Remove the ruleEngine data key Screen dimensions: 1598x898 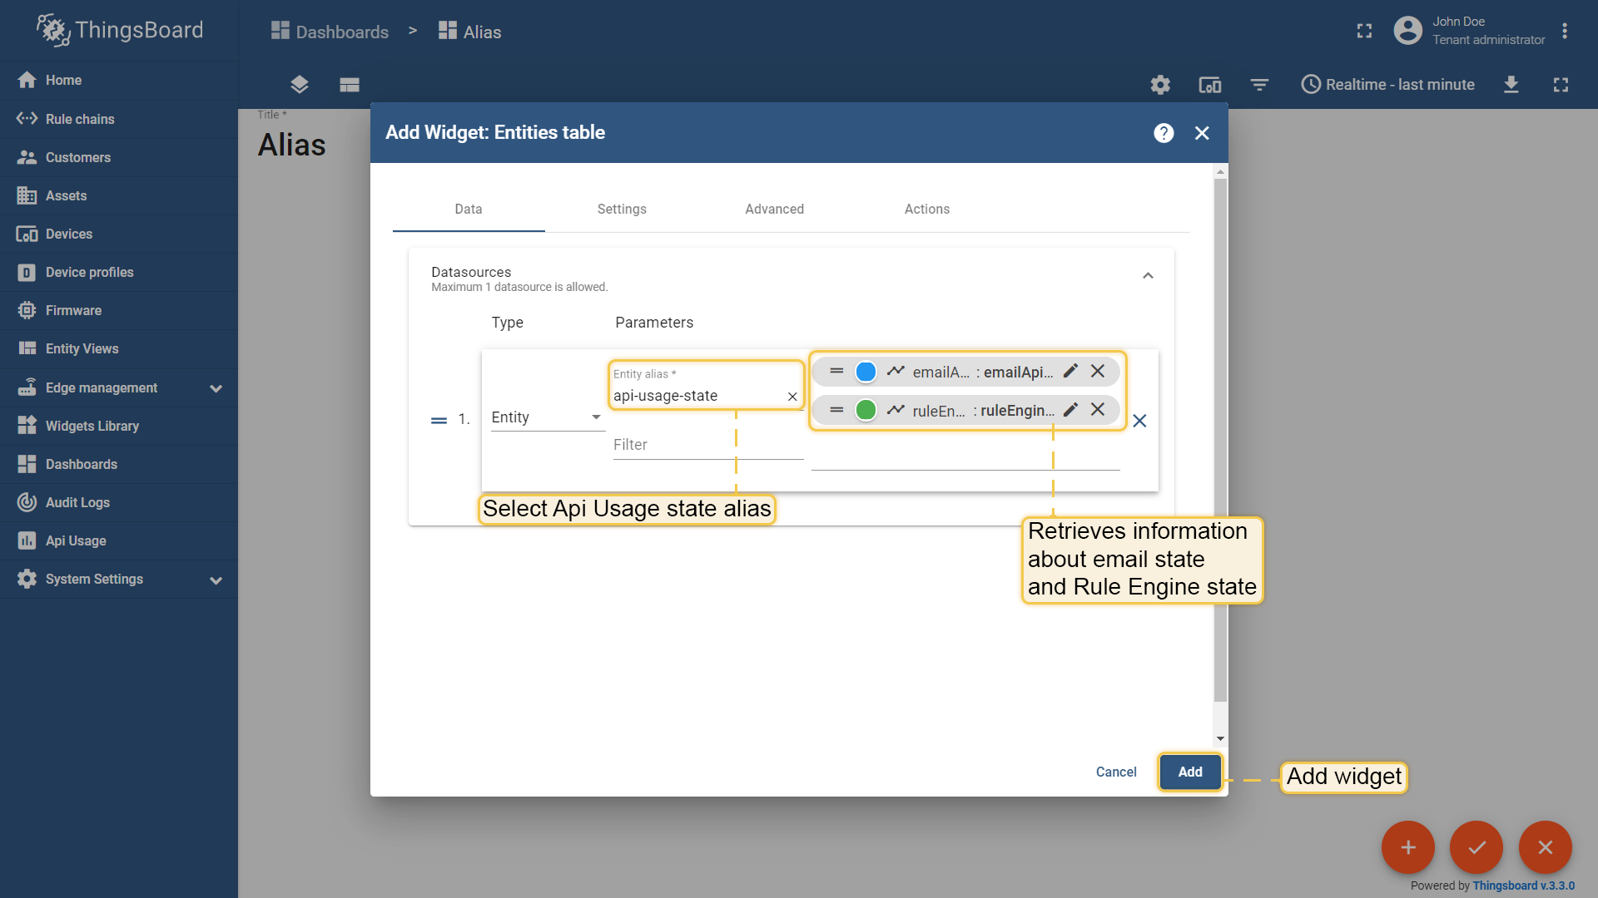[x=1098, y=409]
